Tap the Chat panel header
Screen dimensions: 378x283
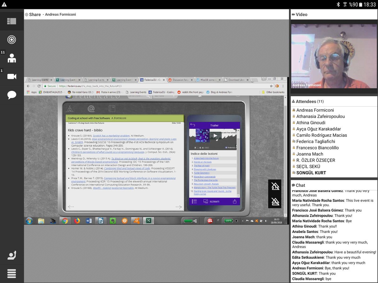334,185
